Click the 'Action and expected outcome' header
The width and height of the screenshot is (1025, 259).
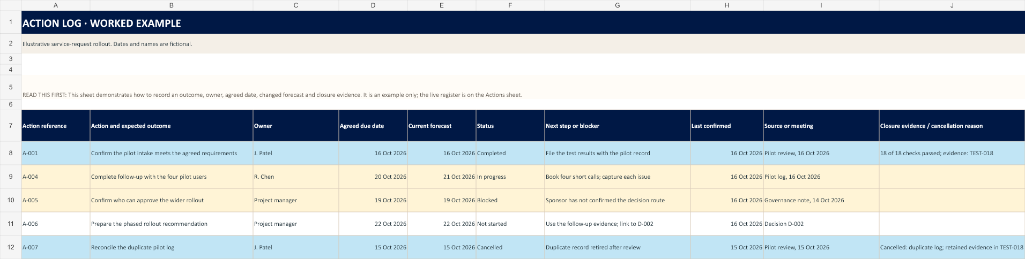(172, 126)
